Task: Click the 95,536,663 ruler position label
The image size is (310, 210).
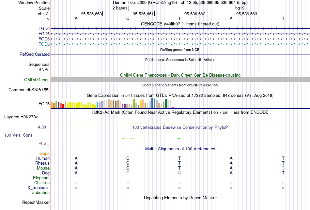Action: click(247, 14)
